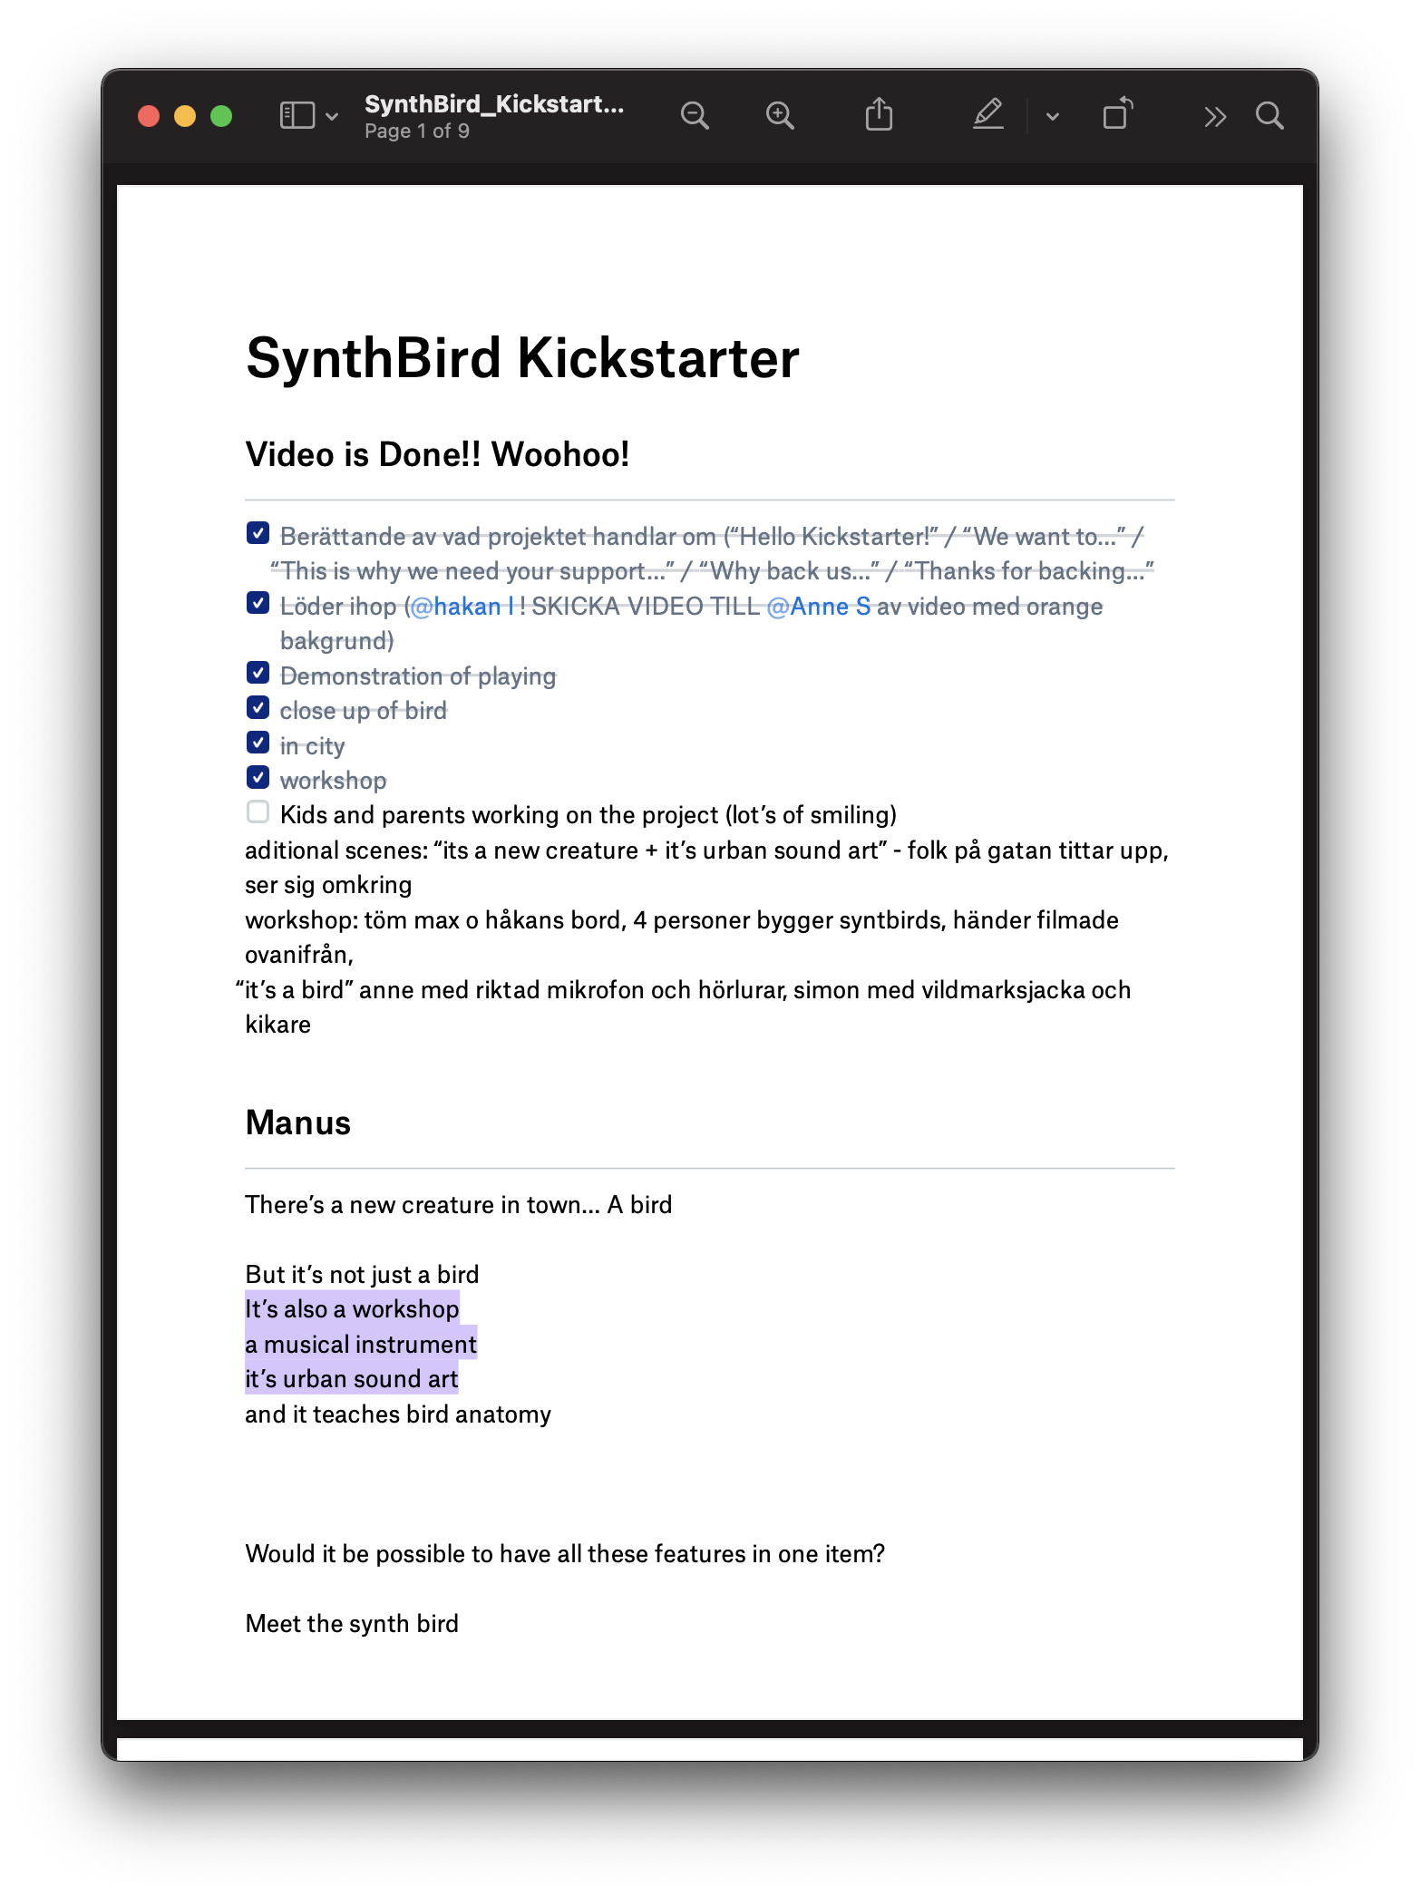Click highlighted text 'a musical instrument'
Viewport: 1420px width, 1895px height.
coord(361,1344)
